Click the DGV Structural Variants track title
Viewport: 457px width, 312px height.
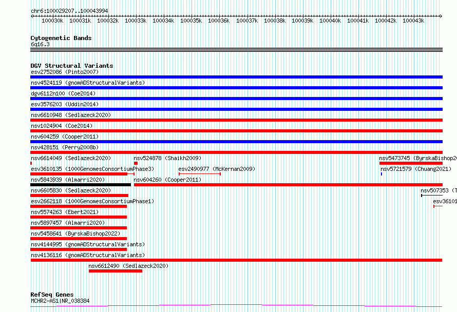(x=72, y=66)
